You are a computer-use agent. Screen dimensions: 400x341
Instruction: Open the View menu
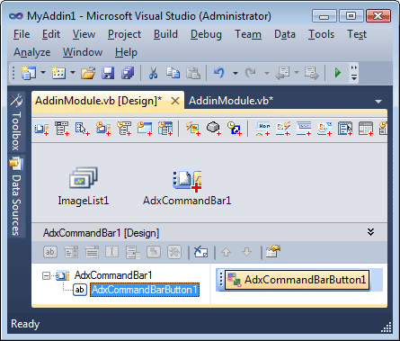tap(84, 34)
